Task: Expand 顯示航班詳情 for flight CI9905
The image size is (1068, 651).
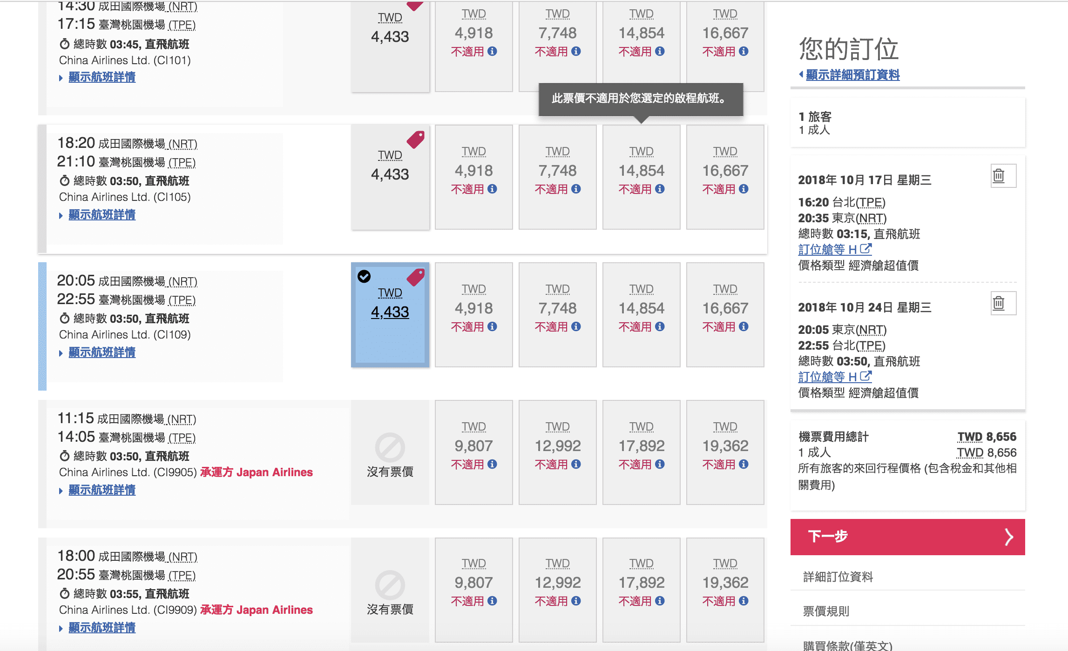Action: [x=102, y=490]
